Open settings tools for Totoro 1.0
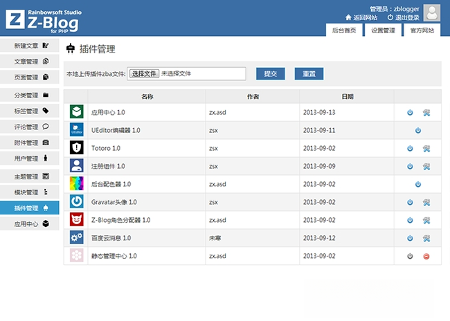This screenshot has width=450, height=321. click(x=426, y=148)
